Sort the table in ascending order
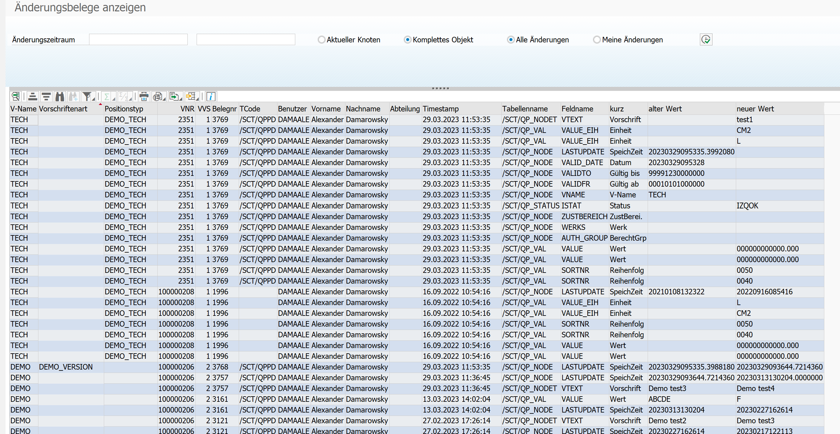Viewport: 840px width, 434px height. click(x=32, y=96)
